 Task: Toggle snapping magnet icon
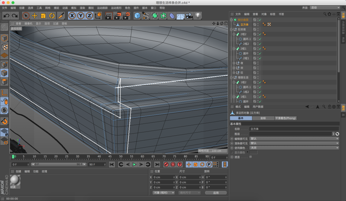4,121
